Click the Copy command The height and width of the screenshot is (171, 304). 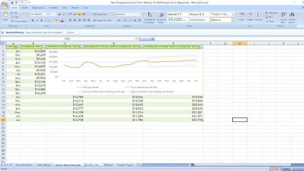pyautogui.click(x=15, y=17)
